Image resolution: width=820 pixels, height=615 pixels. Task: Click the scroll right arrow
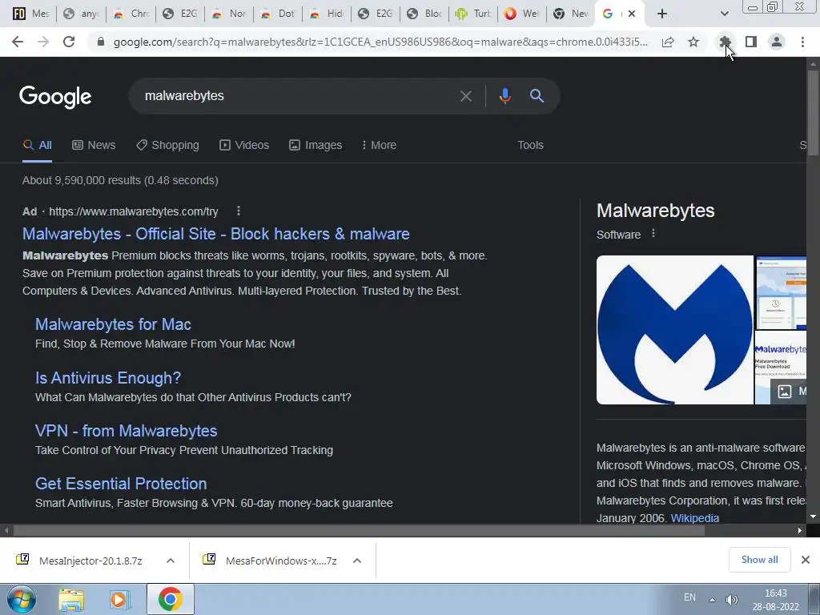pos(800,530)
